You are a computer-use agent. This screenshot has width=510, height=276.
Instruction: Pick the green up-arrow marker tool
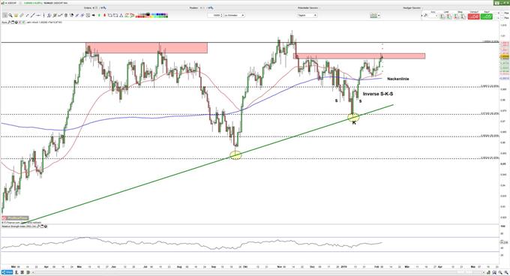[99, 15]
